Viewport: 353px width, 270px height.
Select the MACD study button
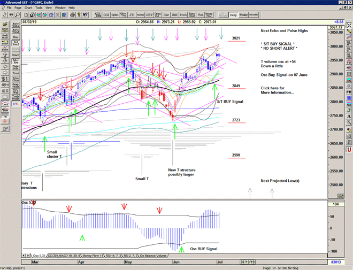point(140,15)
